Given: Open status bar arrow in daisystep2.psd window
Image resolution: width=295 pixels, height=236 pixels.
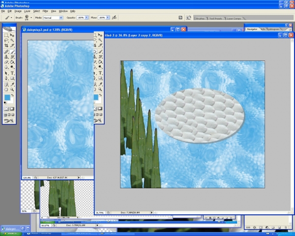Looking at the screenshot, I should (79, 177).
